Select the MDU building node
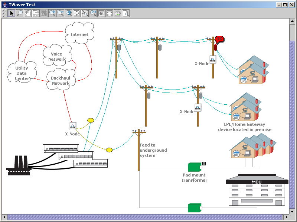 click(x=257, y=190)
